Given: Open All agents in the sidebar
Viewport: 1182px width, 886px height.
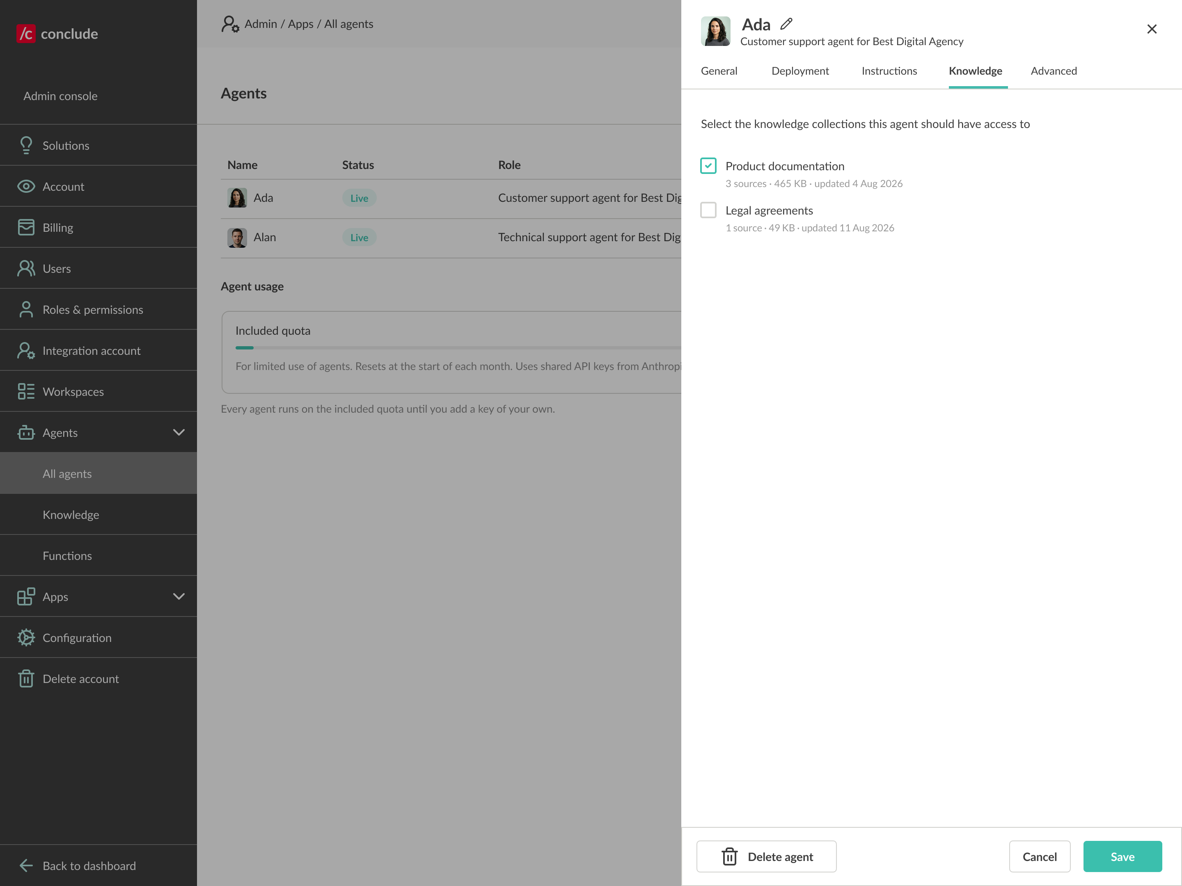Looking at the screenshot, I should coord(98,473).
